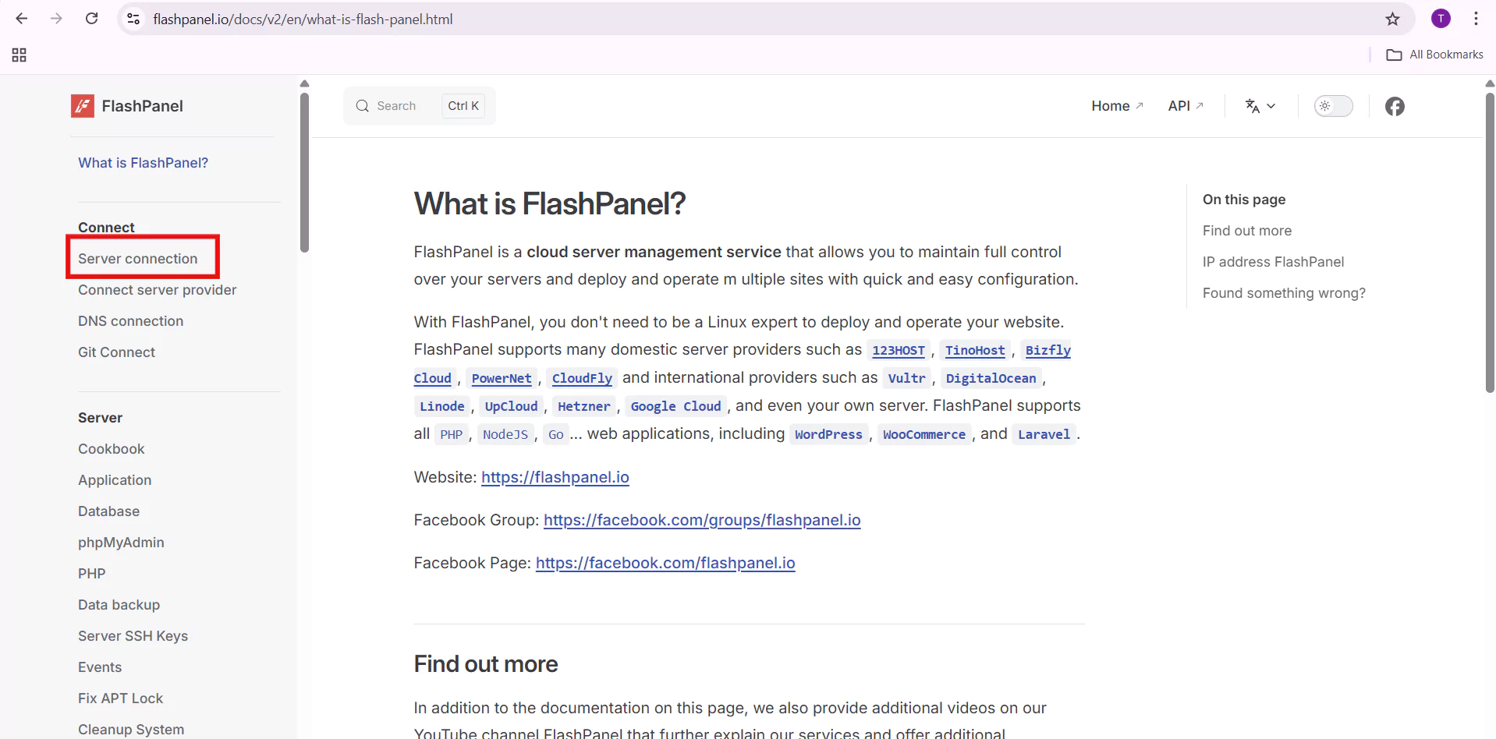Open the Facebook icon link in header
The width and height of the screenshot is (1496, 739).
[1395, 106]
